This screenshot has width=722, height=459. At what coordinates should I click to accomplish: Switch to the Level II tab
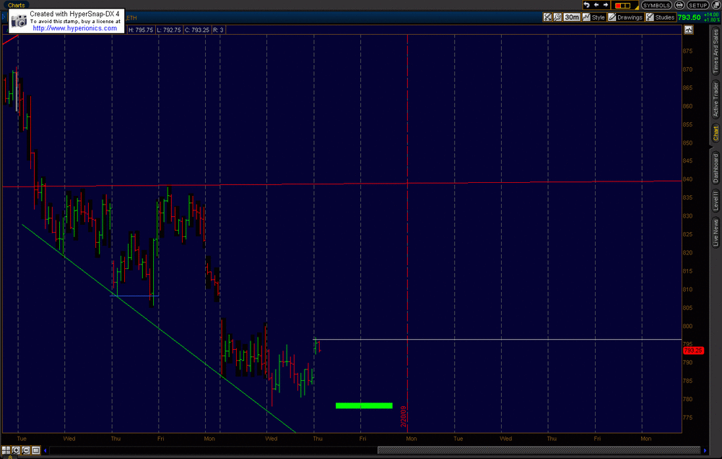(716, 200)
